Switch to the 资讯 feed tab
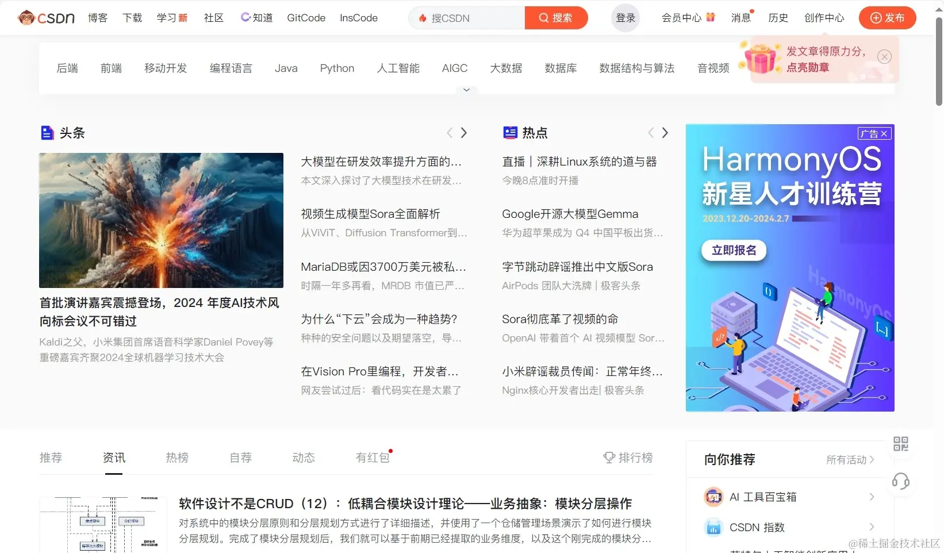This screenshot has height=553, width=944. tap(114, 458)
